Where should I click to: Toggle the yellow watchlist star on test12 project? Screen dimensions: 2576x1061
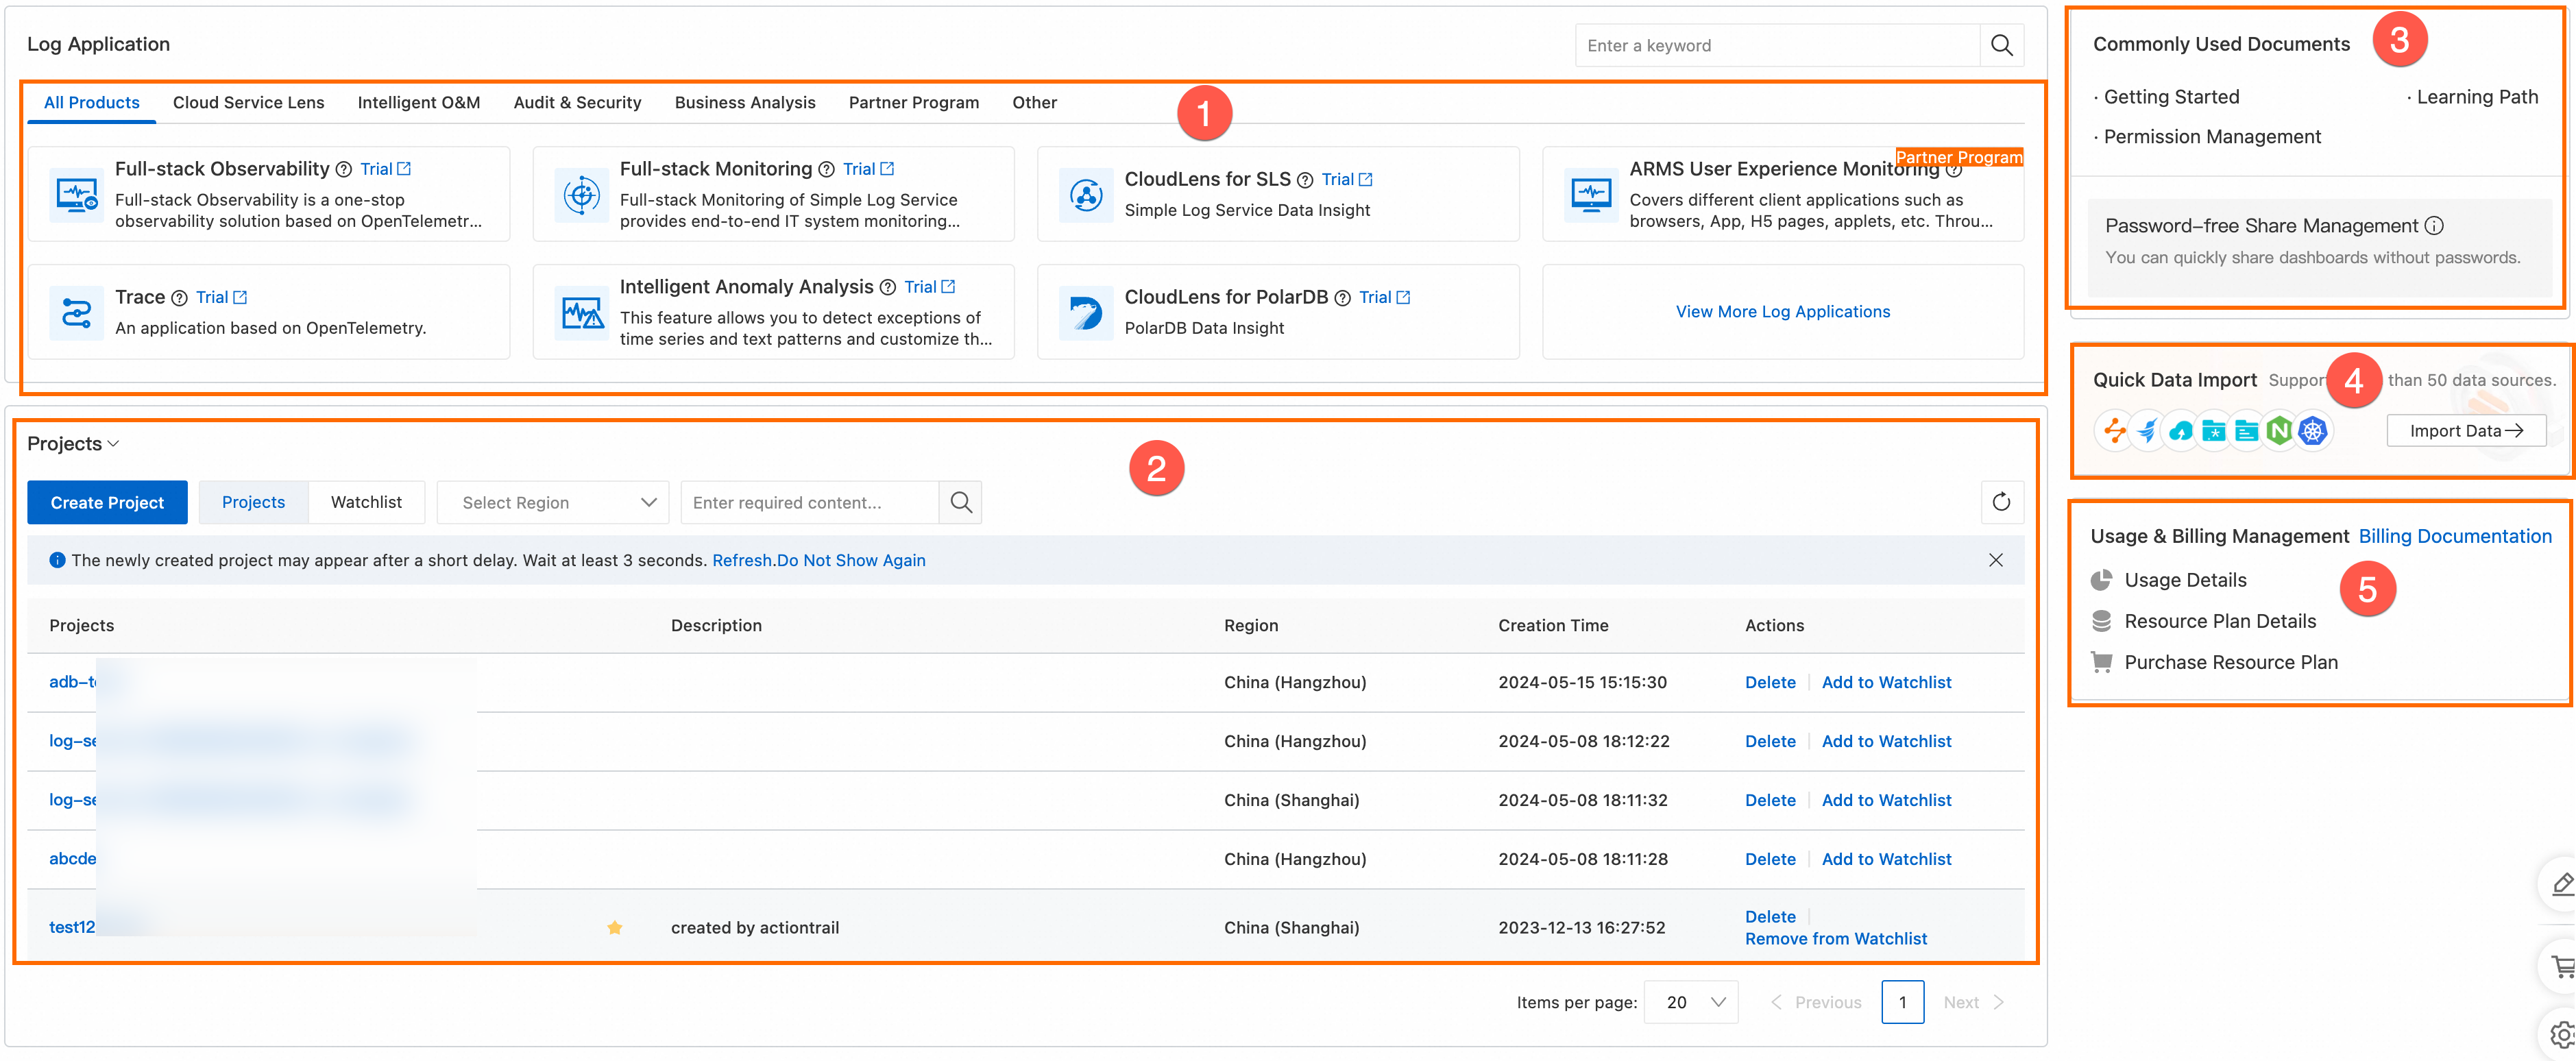pos(615,928)
